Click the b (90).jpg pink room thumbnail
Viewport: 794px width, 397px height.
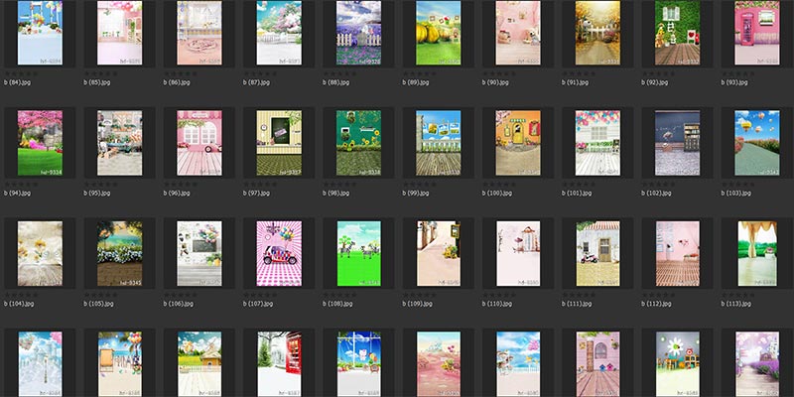[518, 33]
